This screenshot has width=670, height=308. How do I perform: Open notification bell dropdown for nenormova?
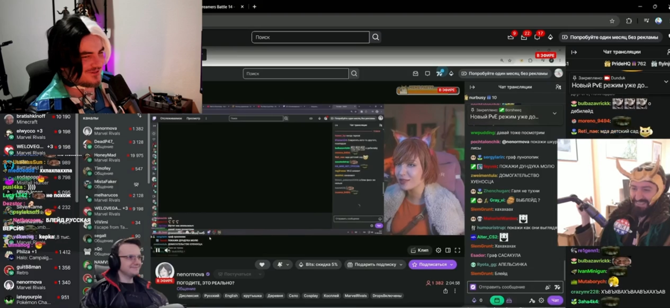click(x=283, y=265)
